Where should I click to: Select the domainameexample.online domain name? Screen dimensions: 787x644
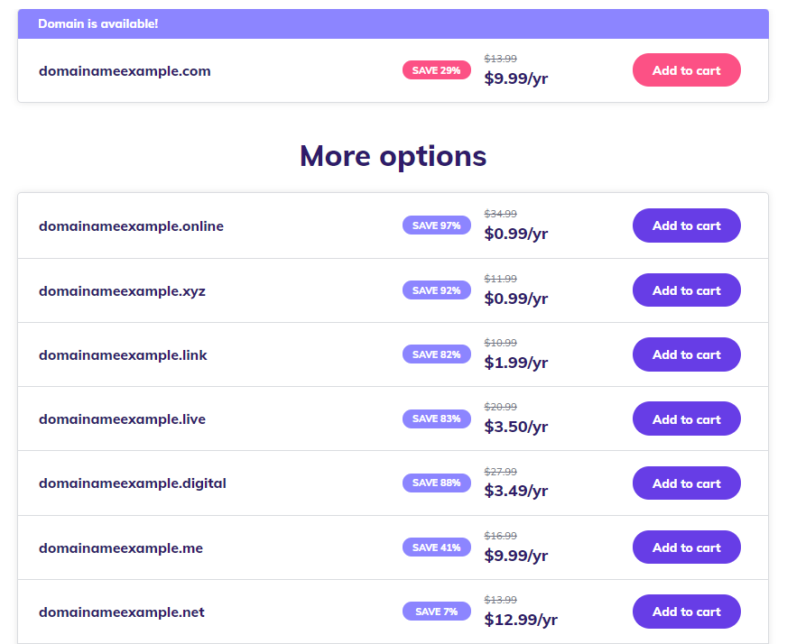pyautogui.click(x=131, y=226)
